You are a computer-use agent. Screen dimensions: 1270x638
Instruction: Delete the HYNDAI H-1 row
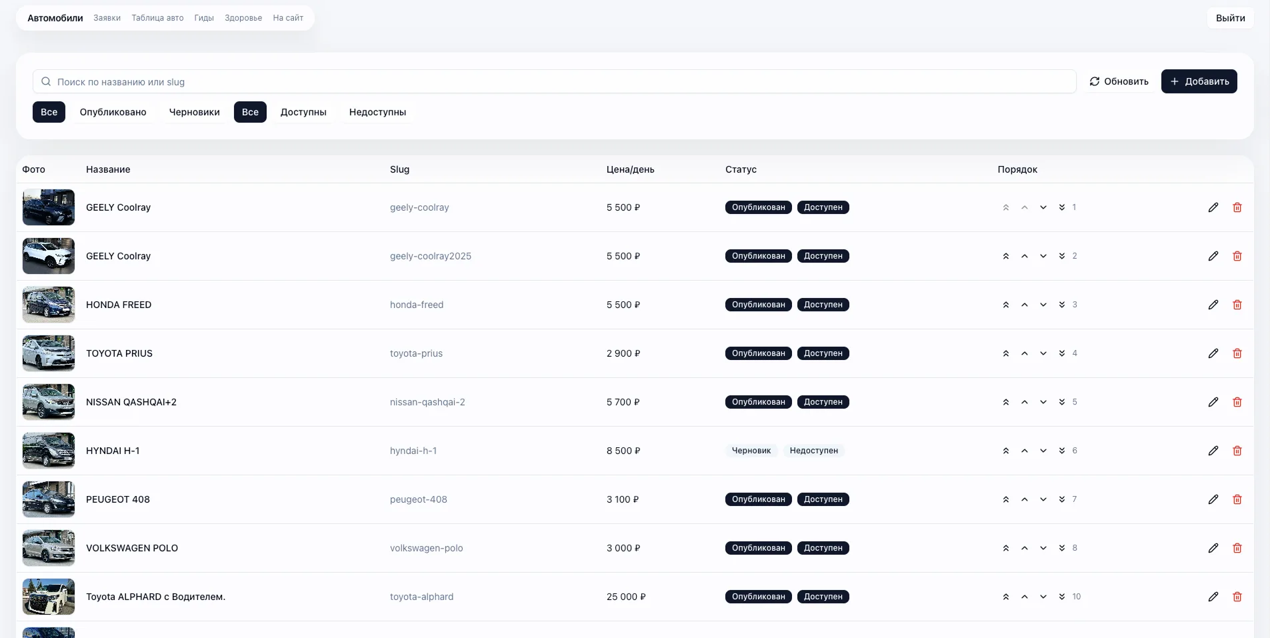pos(1237,451)
